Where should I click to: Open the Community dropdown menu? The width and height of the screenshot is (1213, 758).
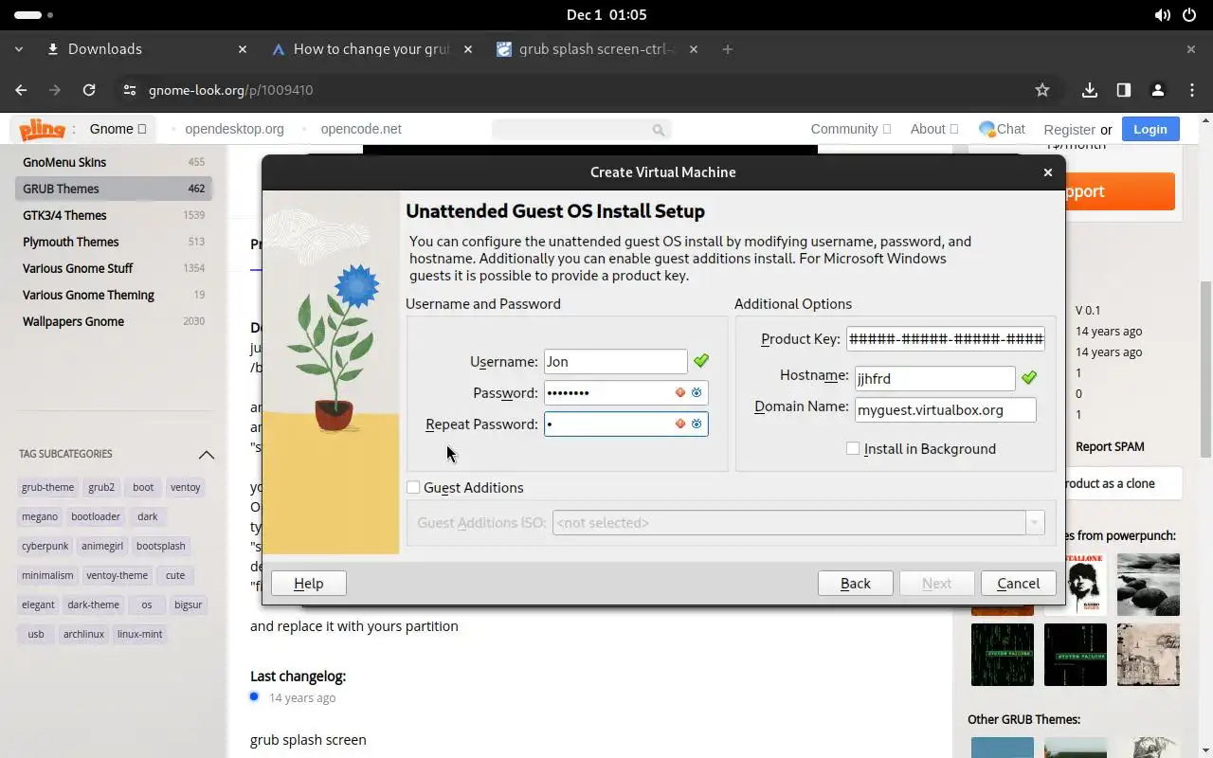[x=851, y=129]
